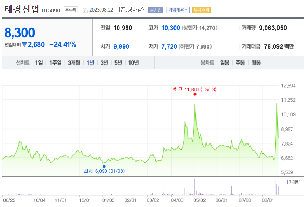The height and width of the screenshot is (207, 304).
Task: Click the previous close value 10,980
Action: (123, 28)
